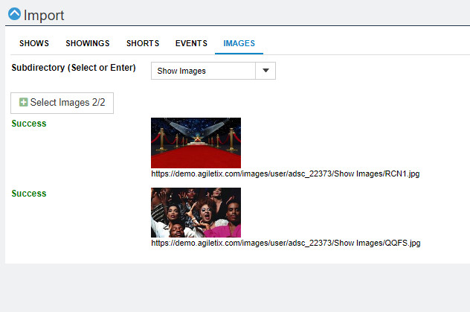Click the Import panel heading text
470x312 pixels.
44,15
